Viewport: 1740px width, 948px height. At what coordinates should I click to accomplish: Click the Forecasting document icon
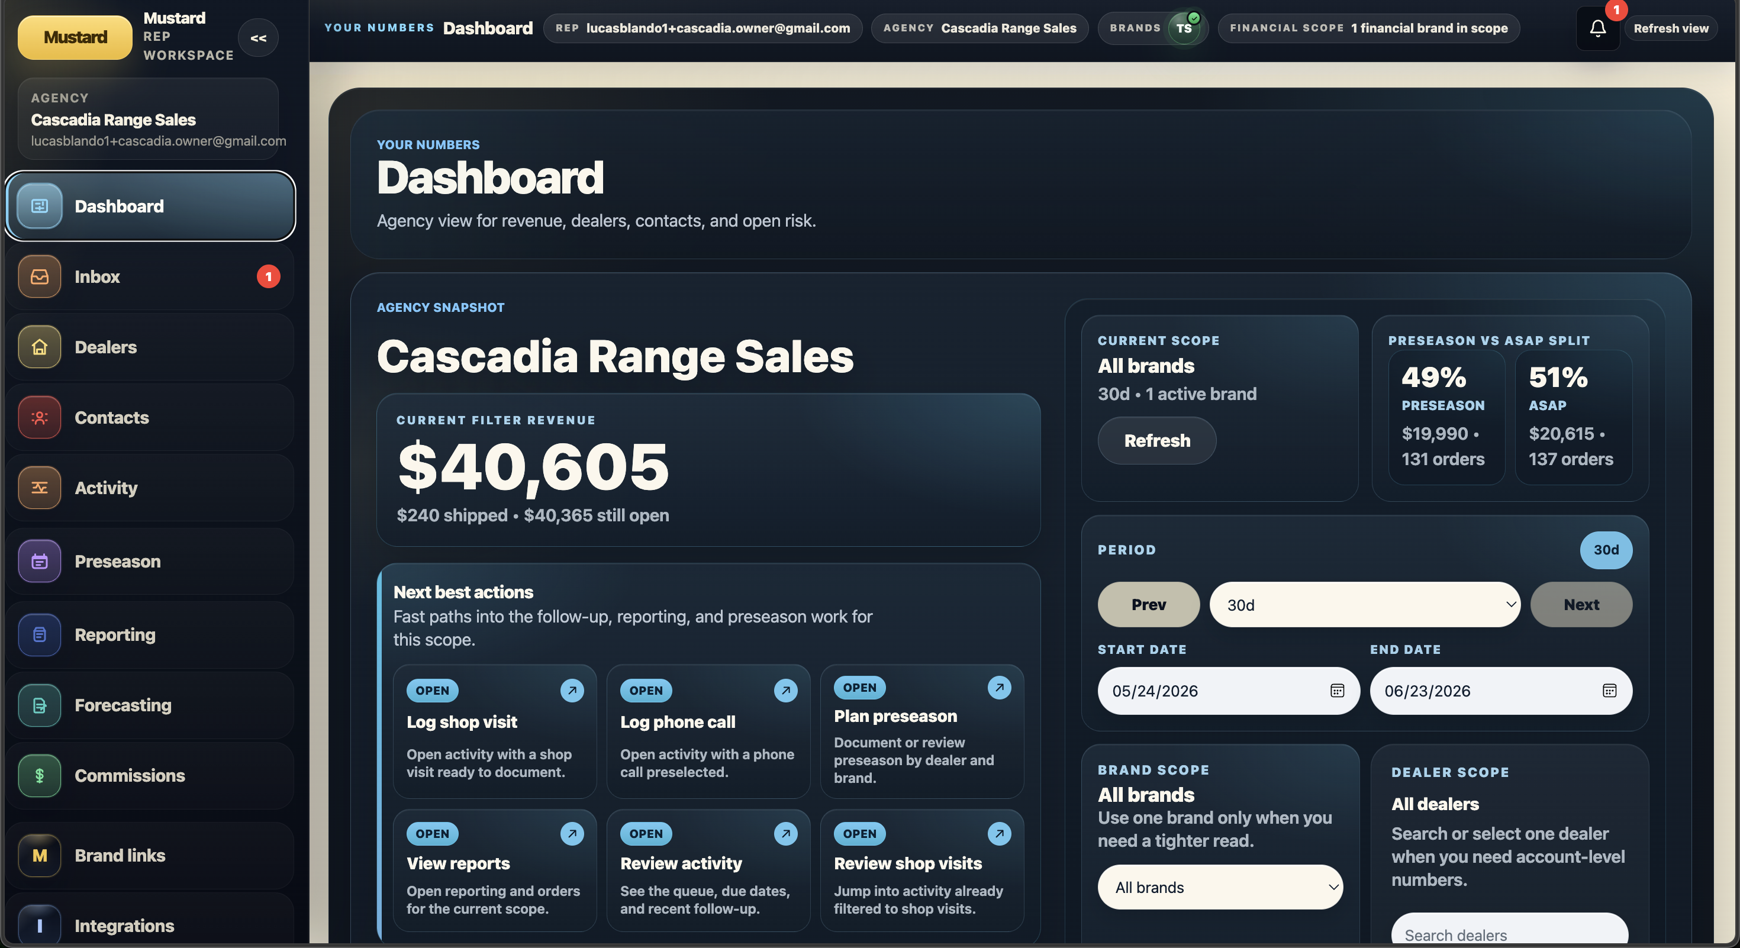coord(39,705)
